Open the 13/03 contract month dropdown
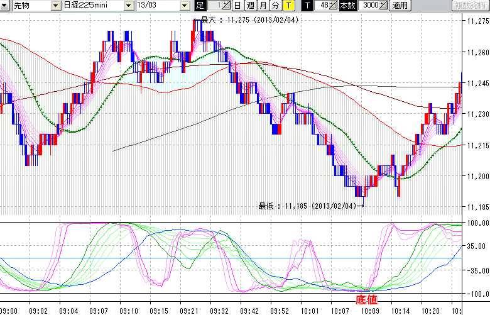 coord(184,6)
